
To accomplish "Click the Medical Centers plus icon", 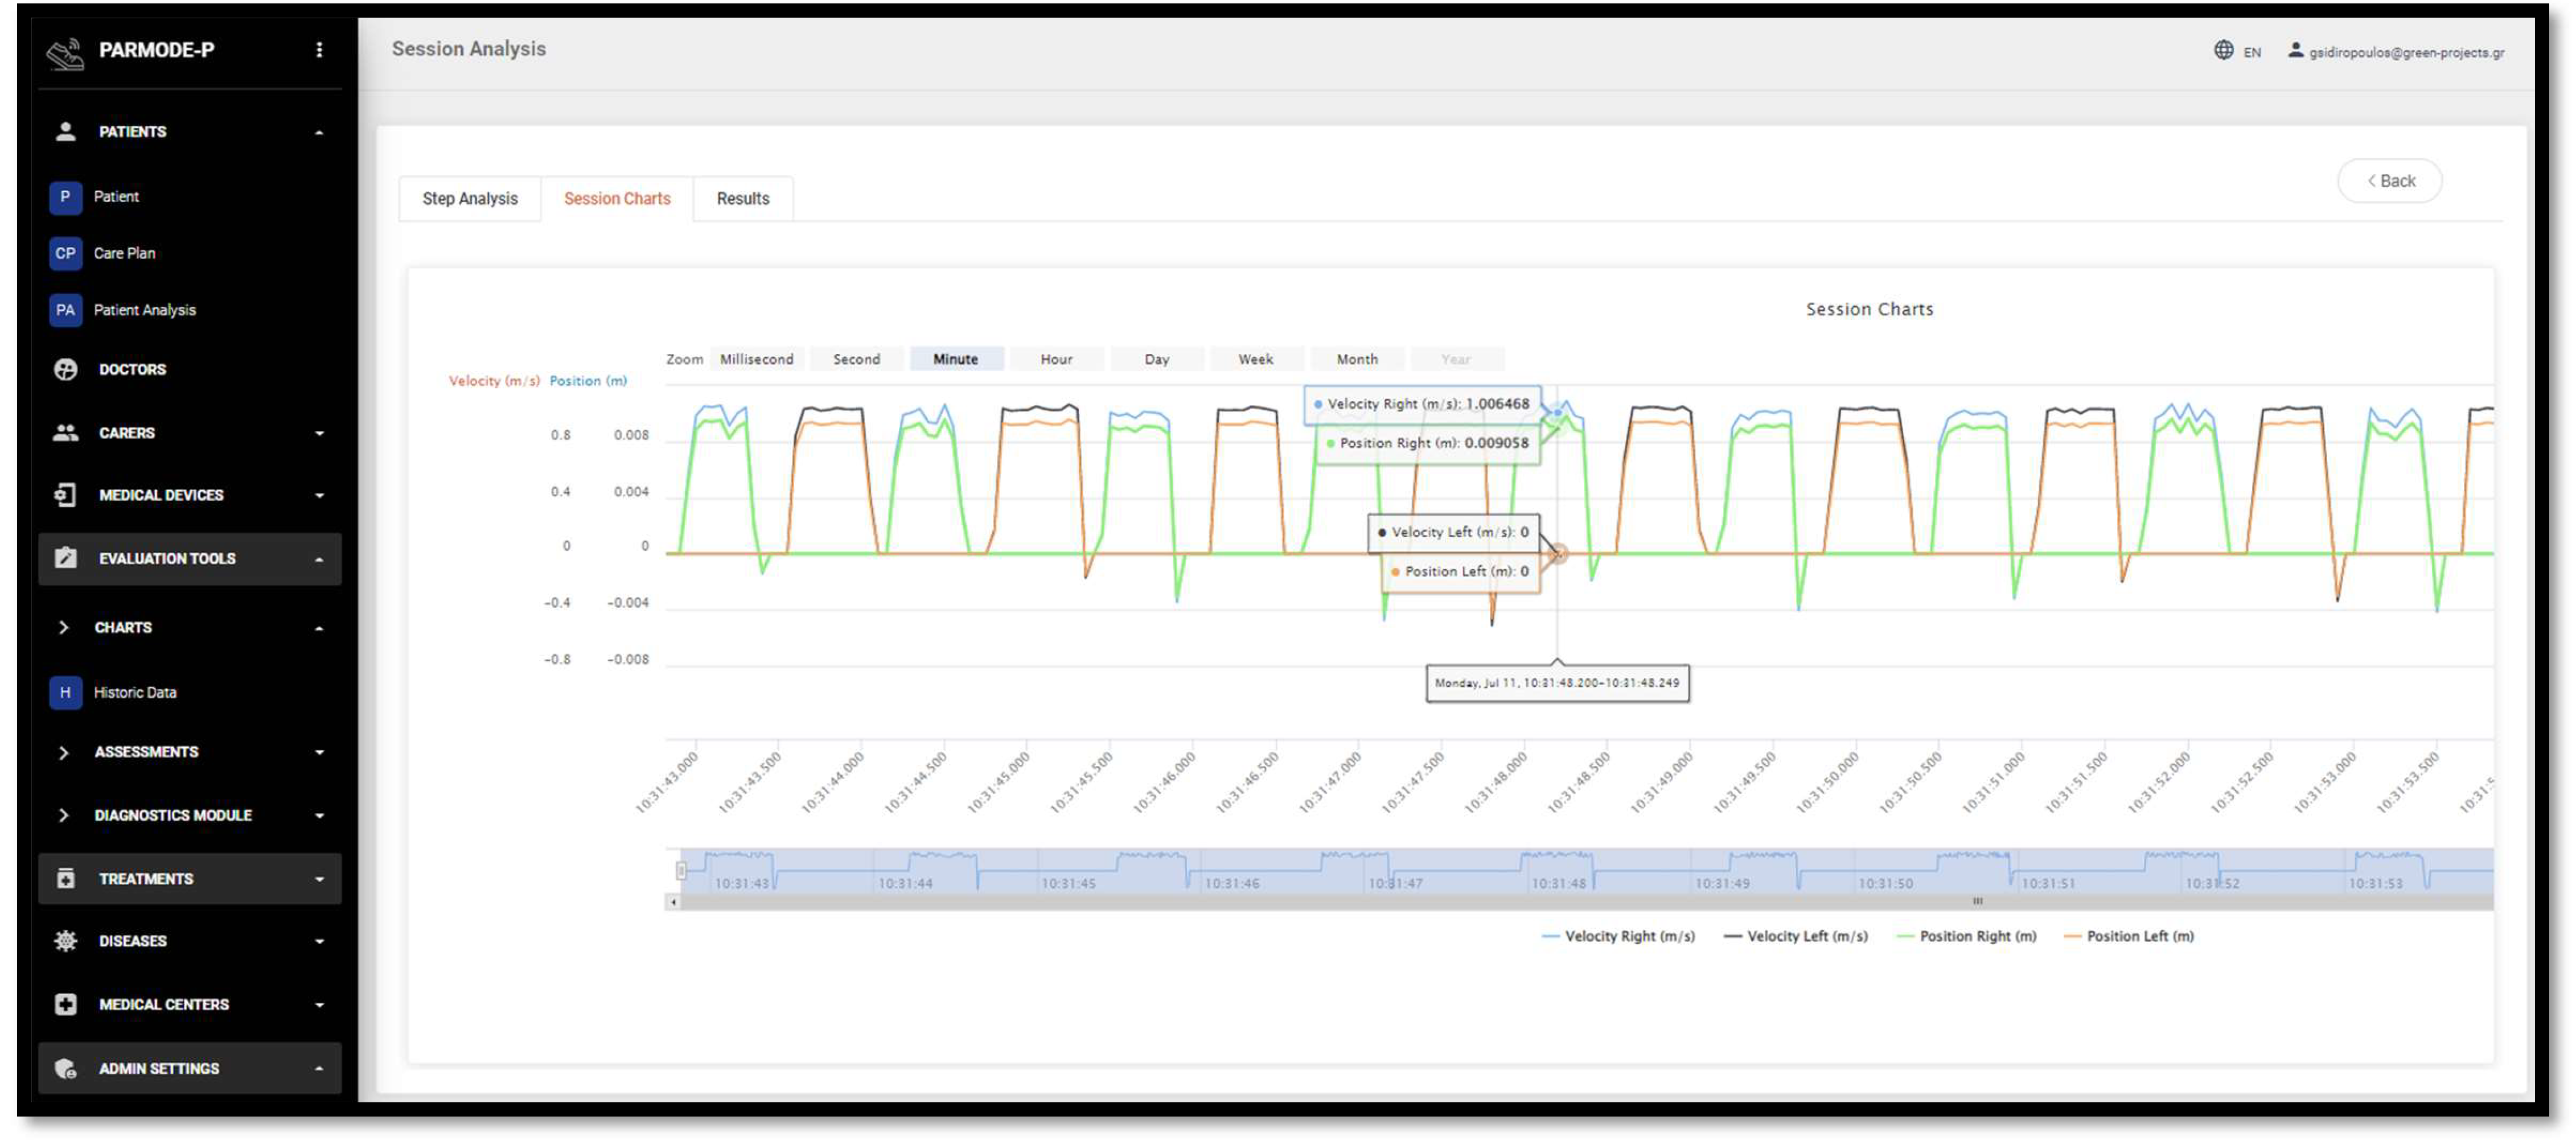I will [66, 1005].
